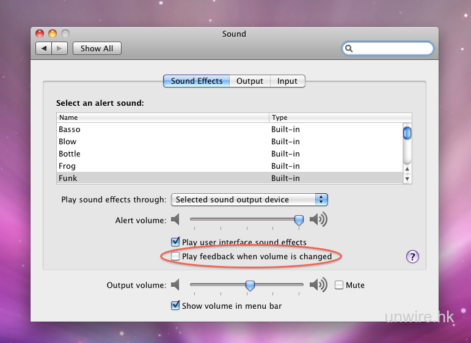
Task: Open the Play sound effects through dropdown
Action: tap(249, 199)
